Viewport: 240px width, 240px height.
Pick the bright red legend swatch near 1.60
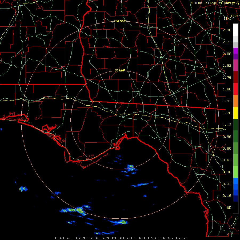(x=235, y=89)
